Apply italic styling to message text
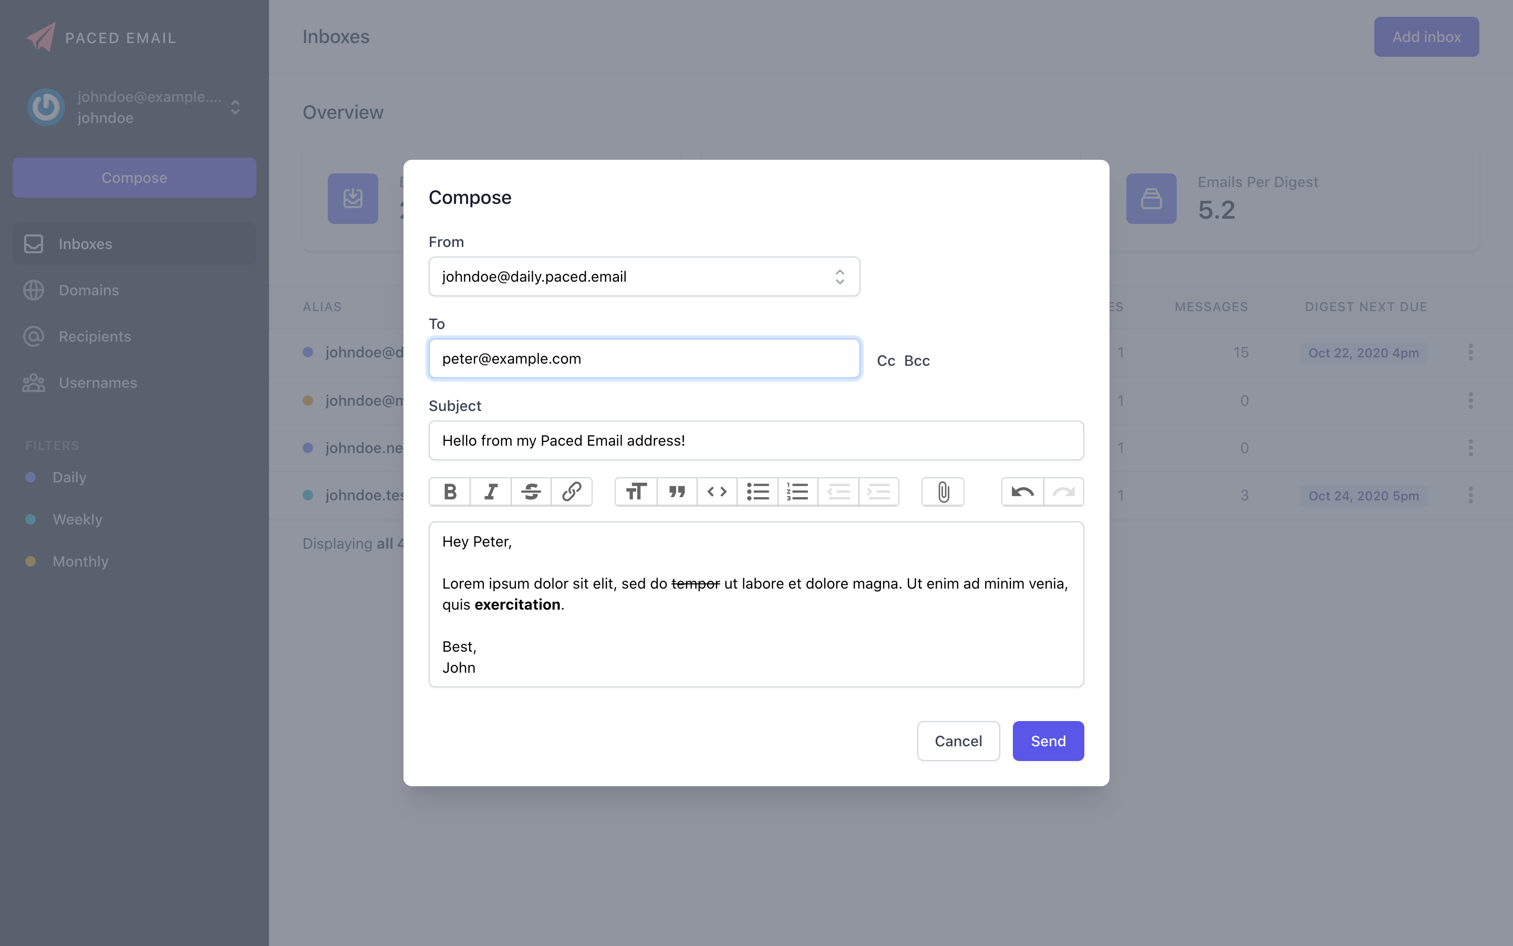Viewport: 1513px width, 946px height. [490, 492]
